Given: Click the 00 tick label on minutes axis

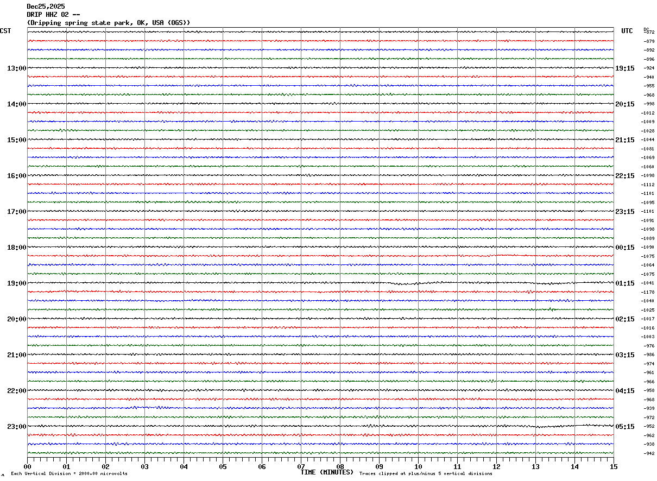Looking at the screenshot, I should pyautogui.click(x=28, y=466).
